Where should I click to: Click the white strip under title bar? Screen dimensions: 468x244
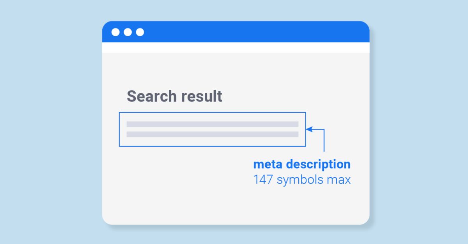pos(236,47)
